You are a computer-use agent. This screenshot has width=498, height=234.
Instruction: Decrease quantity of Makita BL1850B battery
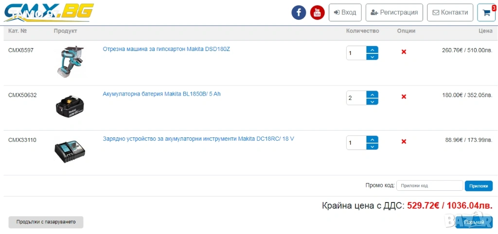point(372,102)
